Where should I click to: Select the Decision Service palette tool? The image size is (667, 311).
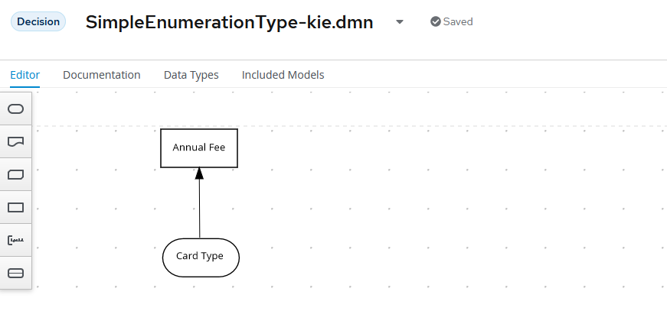(15, 273)
